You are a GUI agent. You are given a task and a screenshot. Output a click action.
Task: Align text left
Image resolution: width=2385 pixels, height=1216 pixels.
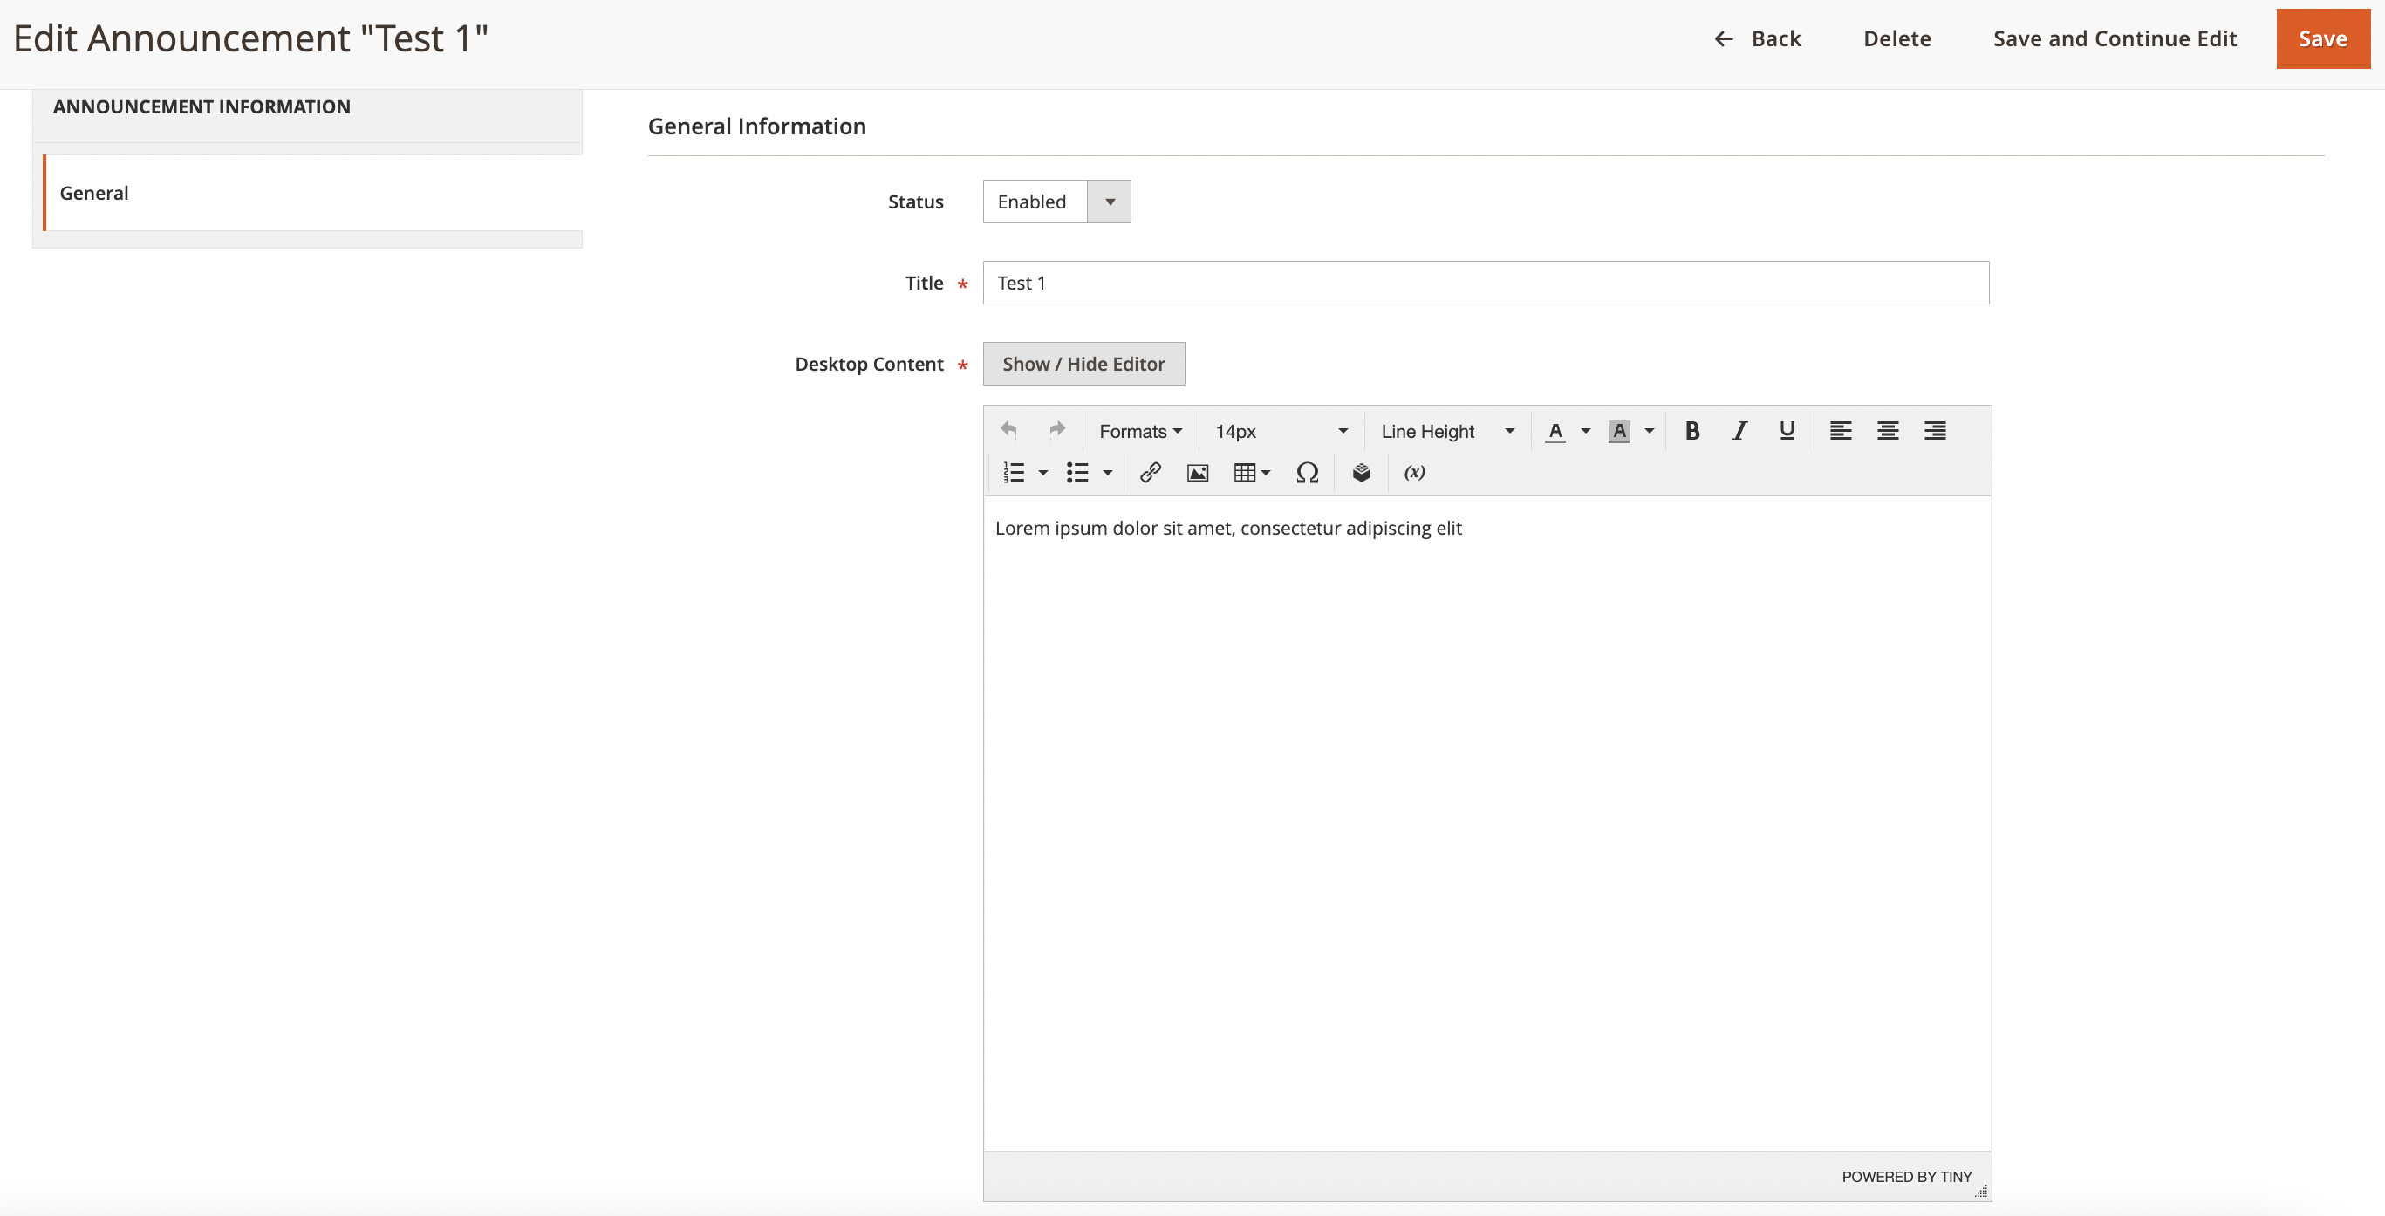click(1841, 431)
